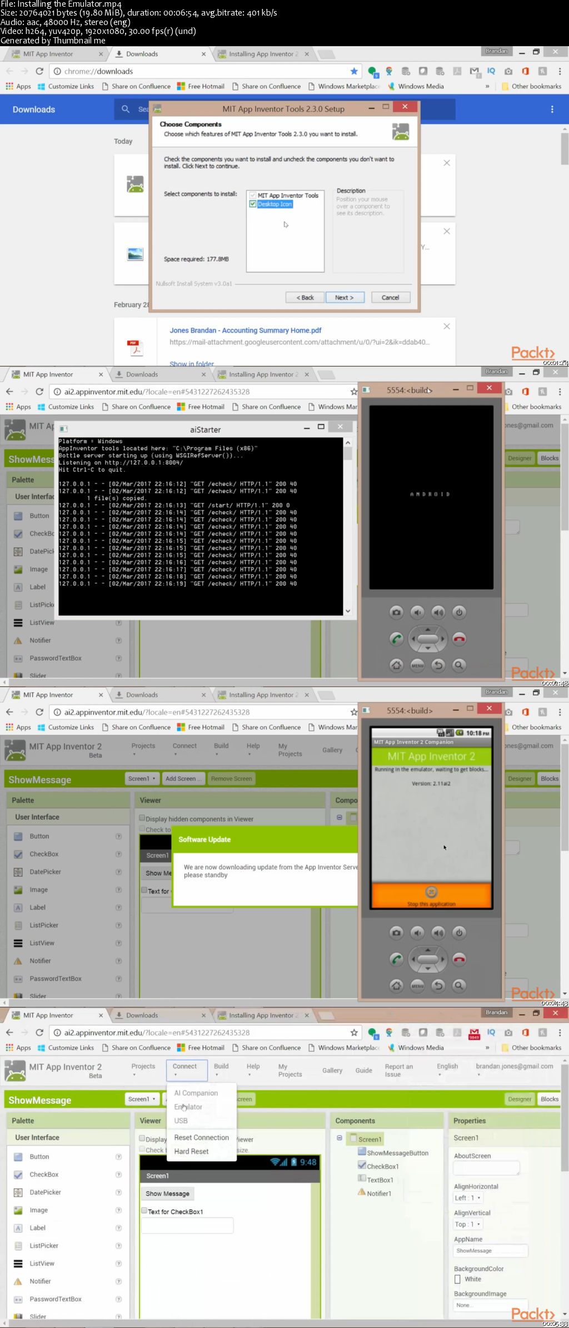Tap the green call button on the booting ANDROID emulator
This screenshot has width=569, height=1328.
(x=396, y=639)
